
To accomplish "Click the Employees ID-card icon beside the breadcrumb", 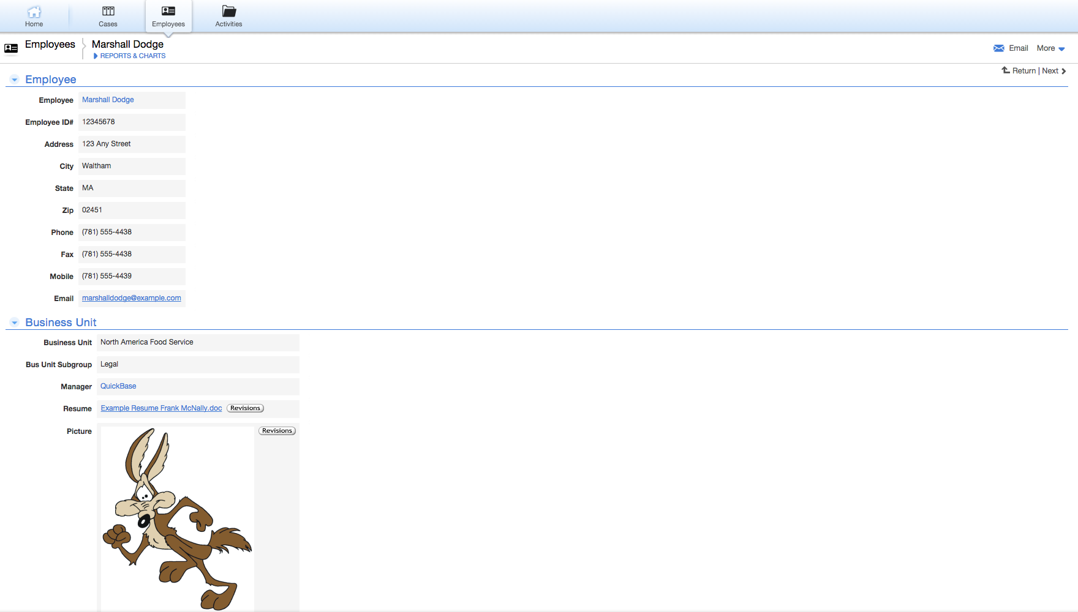I will click(x=11, y=48).
